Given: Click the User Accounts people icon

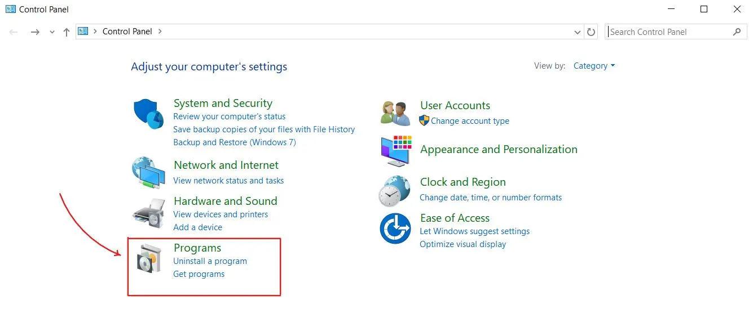Looking at the screenshot, I should tap(395, 113).
